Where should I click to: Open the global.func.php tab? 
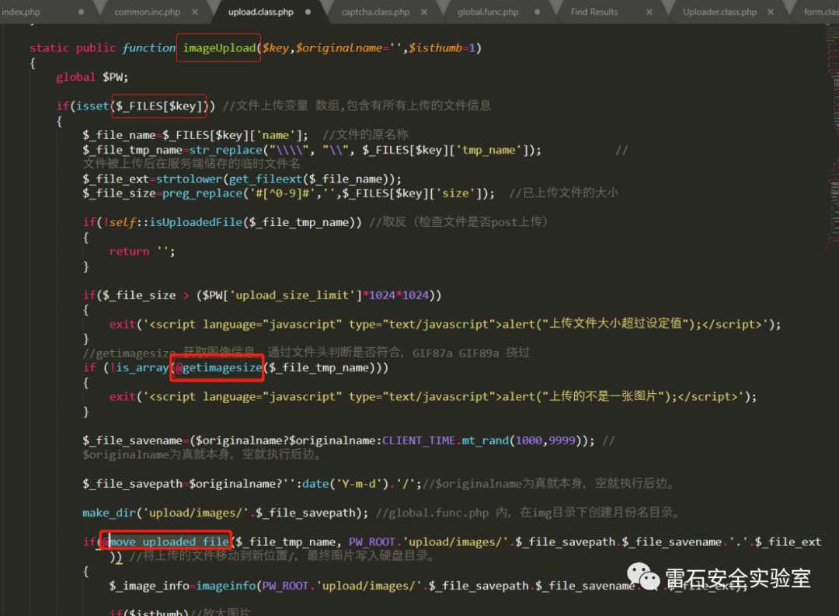488,12
